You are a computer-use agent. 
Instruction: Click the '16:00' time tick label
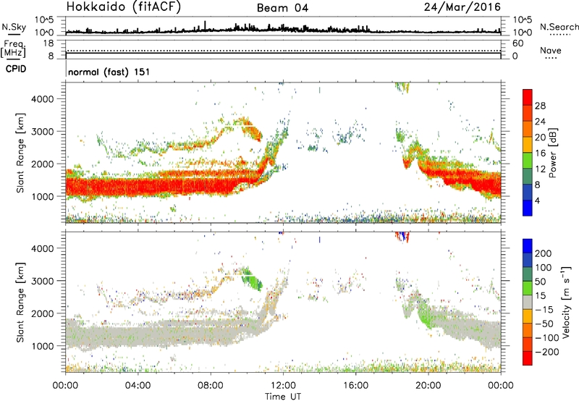pos(355,386)
